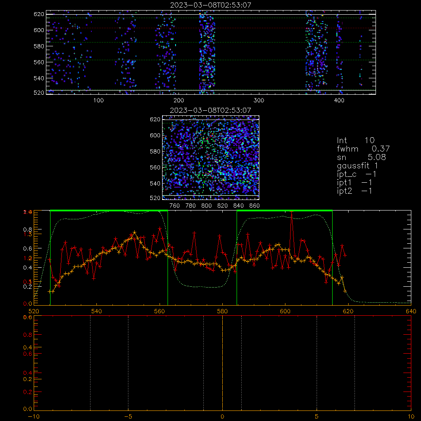Click x-axis label "580" on the profile plot
The height and width of the screenshot is (421, 421).
pos(222,312)
